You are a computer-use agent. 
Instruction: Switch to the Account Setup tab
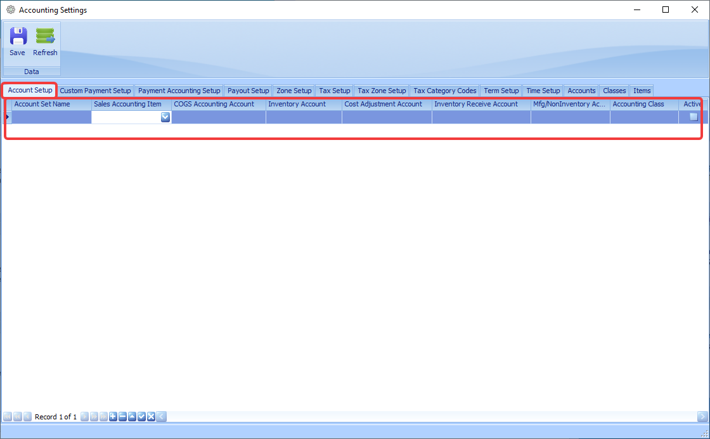30,90
